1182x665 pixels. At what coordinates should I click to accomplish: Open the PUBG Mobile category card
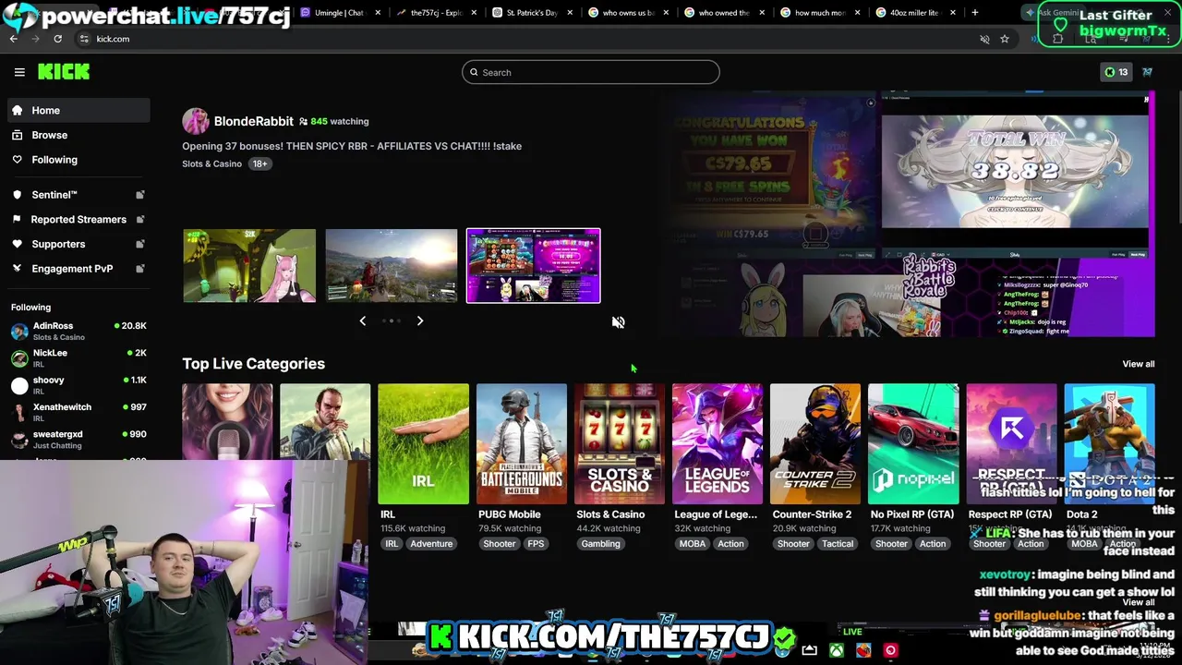click(521, 444)
